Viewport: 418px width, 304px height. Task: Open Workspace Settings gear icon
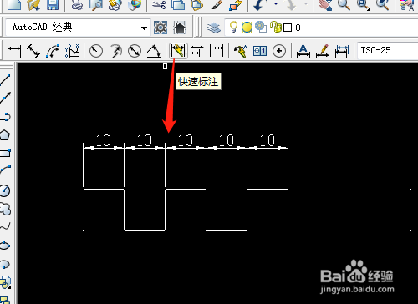pos(161,28)
